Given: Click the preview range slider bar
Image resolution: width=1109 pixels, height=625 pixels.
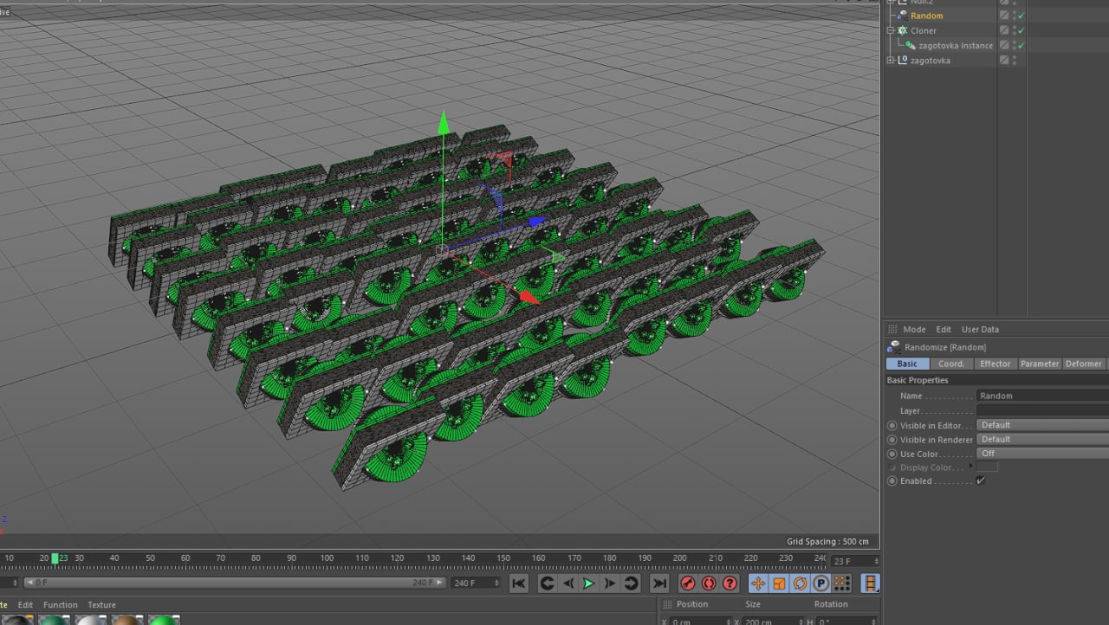Looking at the screenshot, I should pyautogui.click(x=234, y=583).
